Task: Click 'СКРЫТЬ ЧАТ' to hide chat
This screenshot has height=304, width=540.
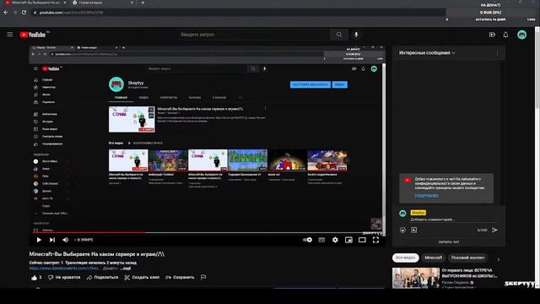Action: click(449, 242)
